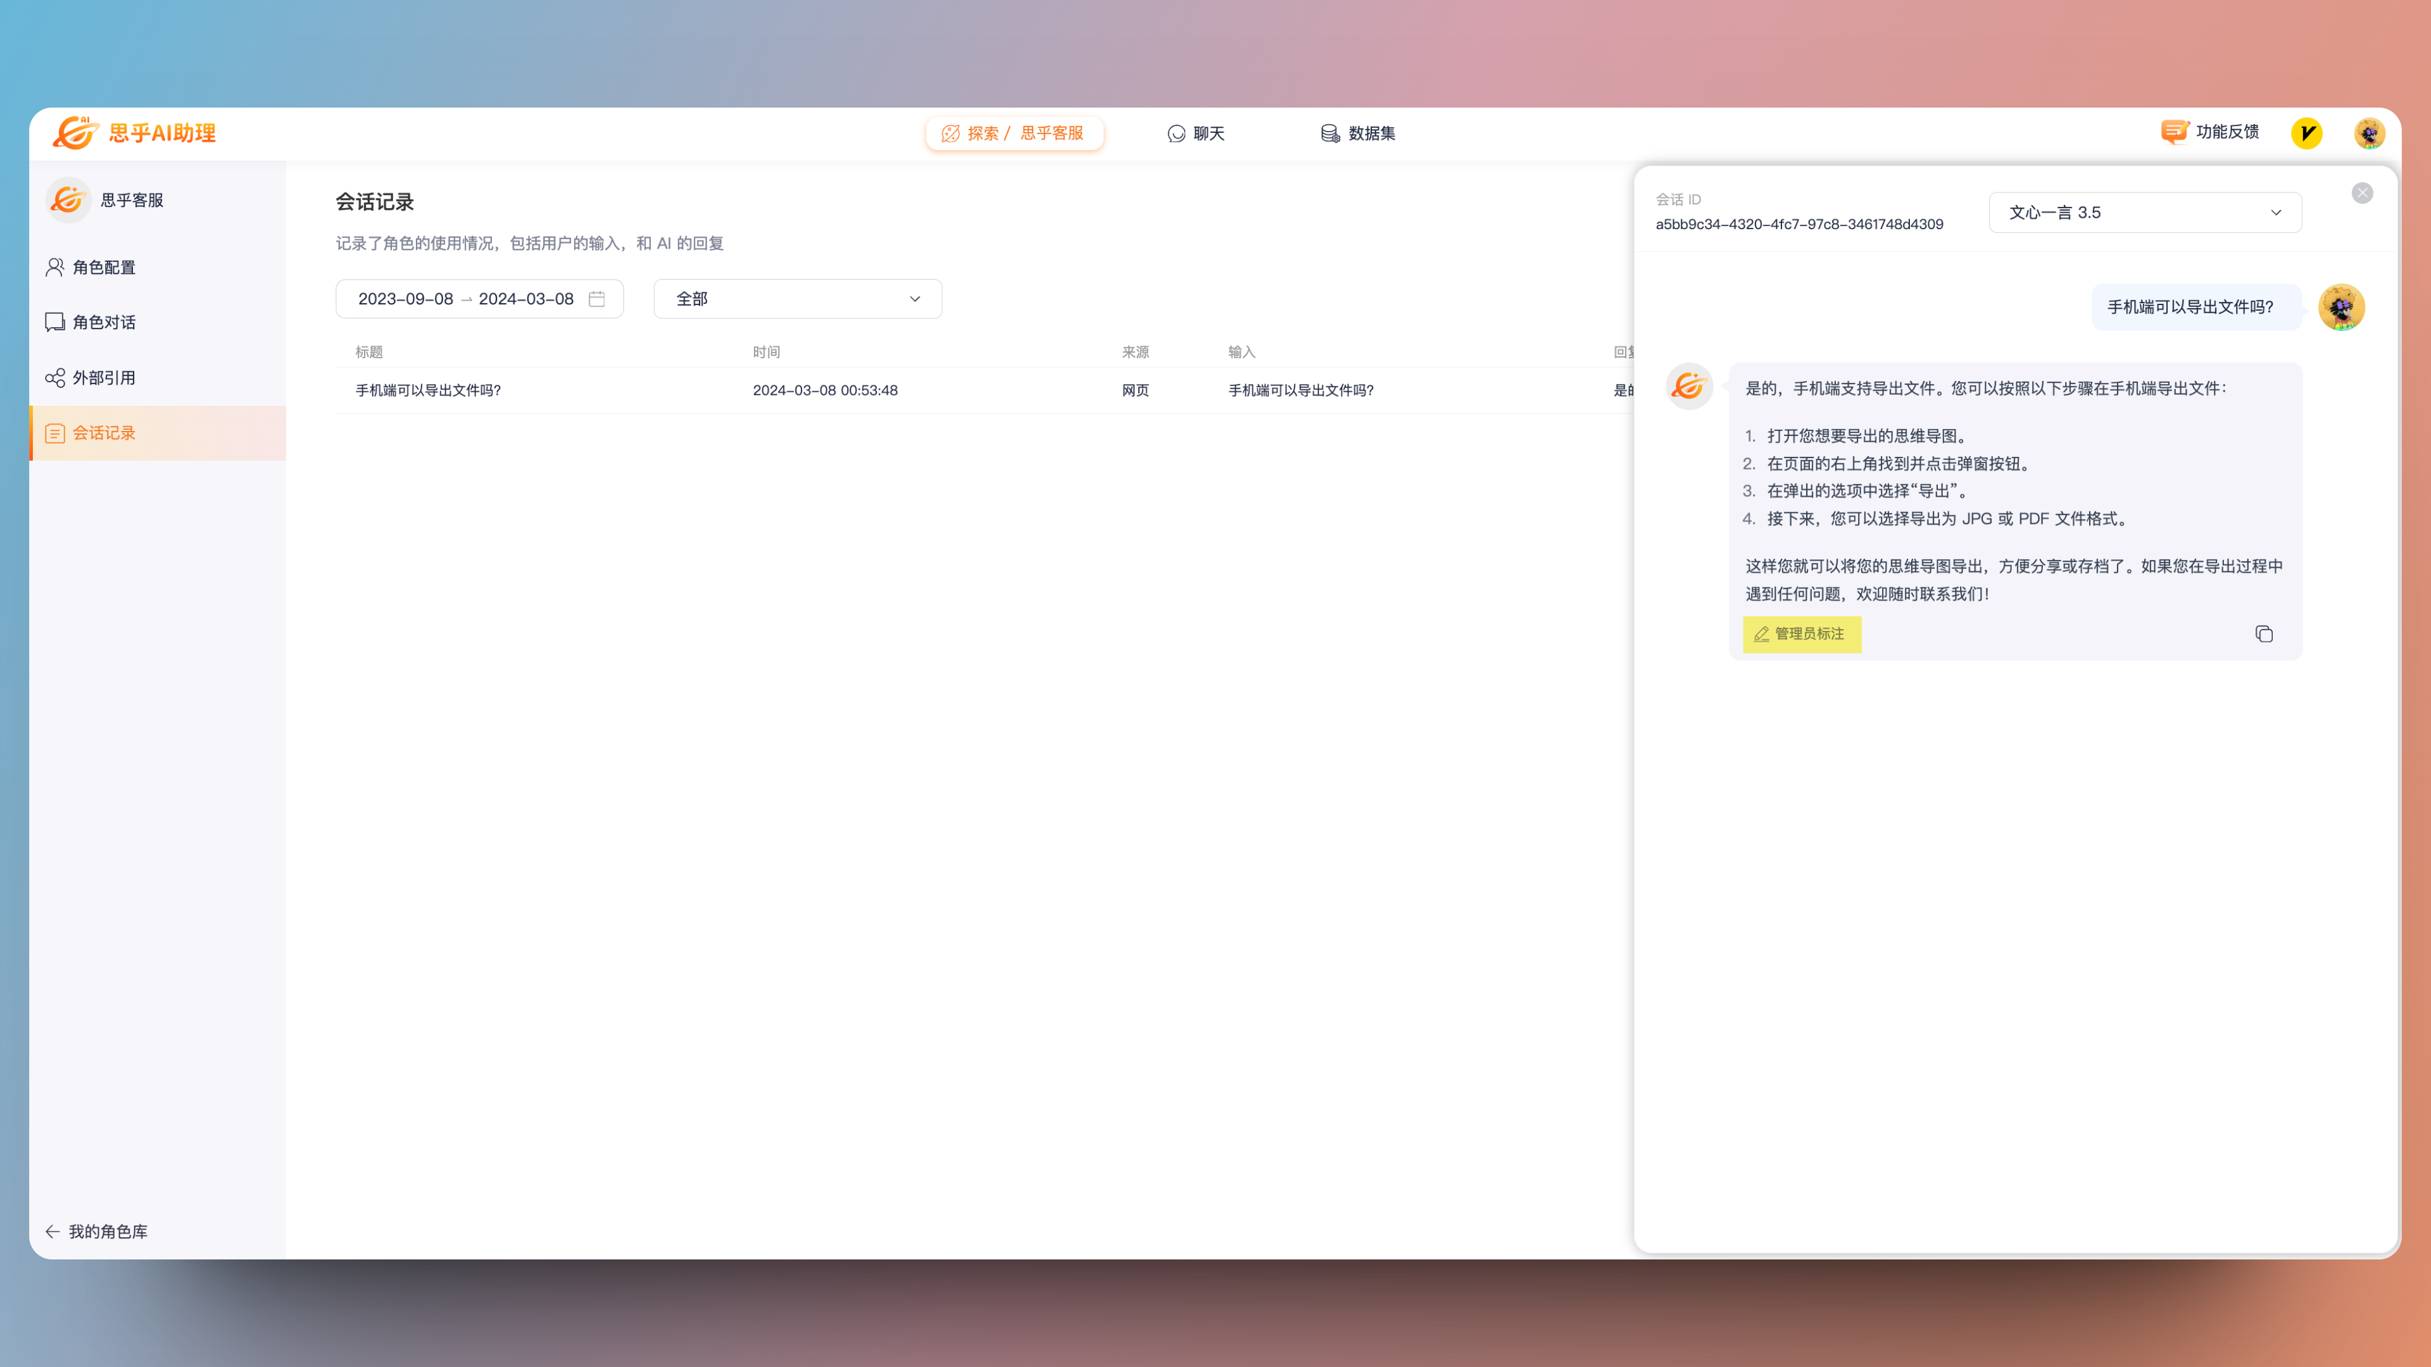Close the conversation detail panel
Image resolution: width=2431 pixels, height=1367 pixels.
[x=2362, y=194]
